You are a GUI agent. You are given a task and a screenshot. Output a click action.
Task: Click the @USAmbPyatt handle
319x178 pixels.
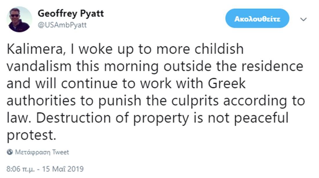tap(62, 25)
